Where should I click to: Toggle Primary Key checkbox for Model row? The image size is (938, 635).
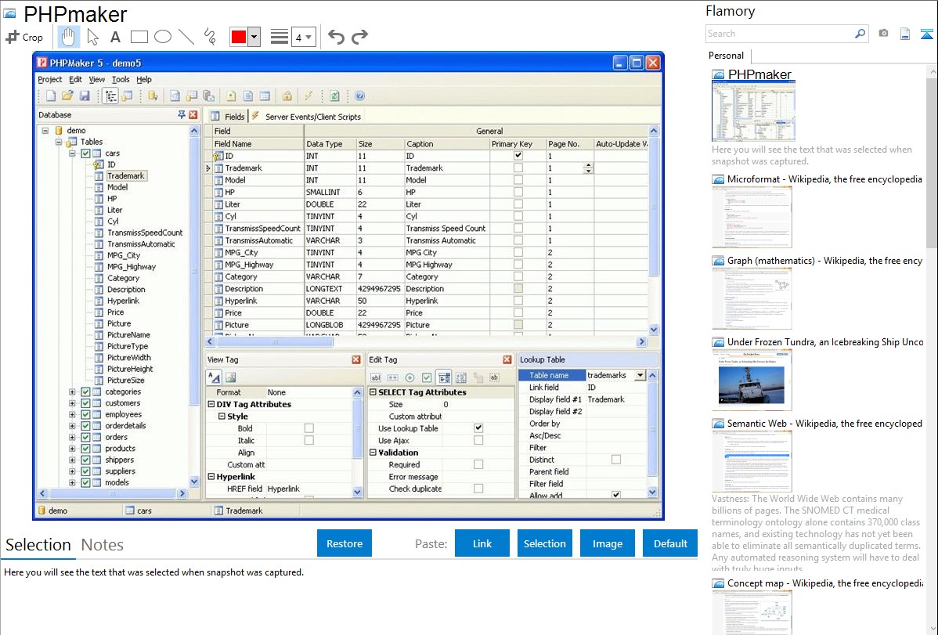pos(518,179)
